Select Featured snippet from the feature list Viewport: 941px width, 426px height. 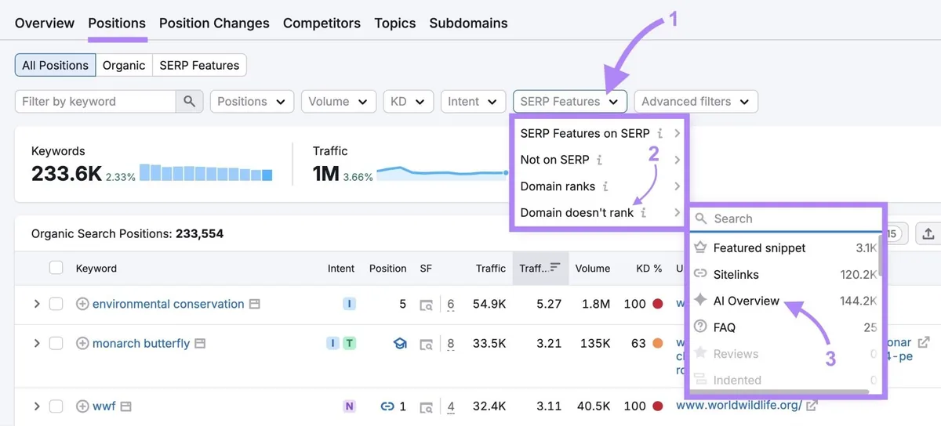coord(785,247)
